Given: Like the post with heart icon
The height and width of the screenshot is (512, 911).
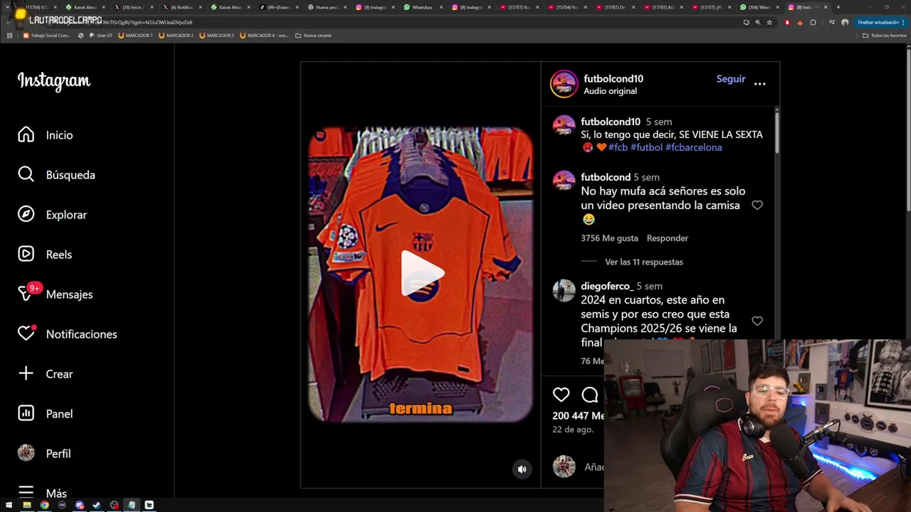Looking at the screenshot, I should pos(562,395).
